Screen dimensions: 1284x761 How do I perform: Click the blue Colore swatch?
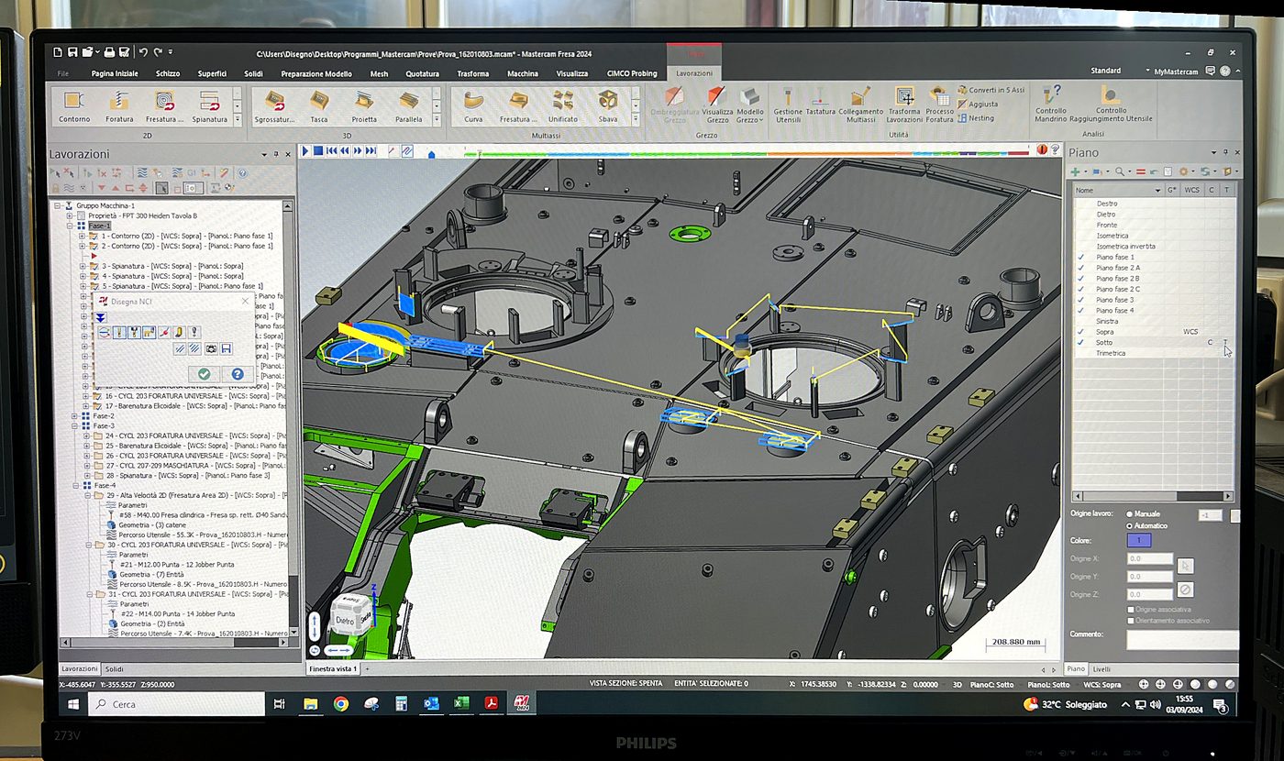pyautogui.click(x=1138, y=540)
